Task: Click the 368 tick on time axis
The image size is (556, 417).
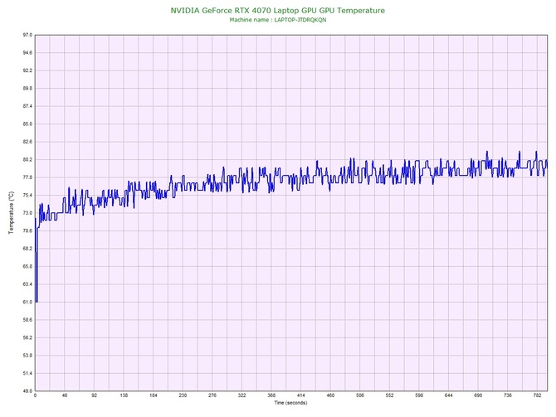Action: (271, 395)
